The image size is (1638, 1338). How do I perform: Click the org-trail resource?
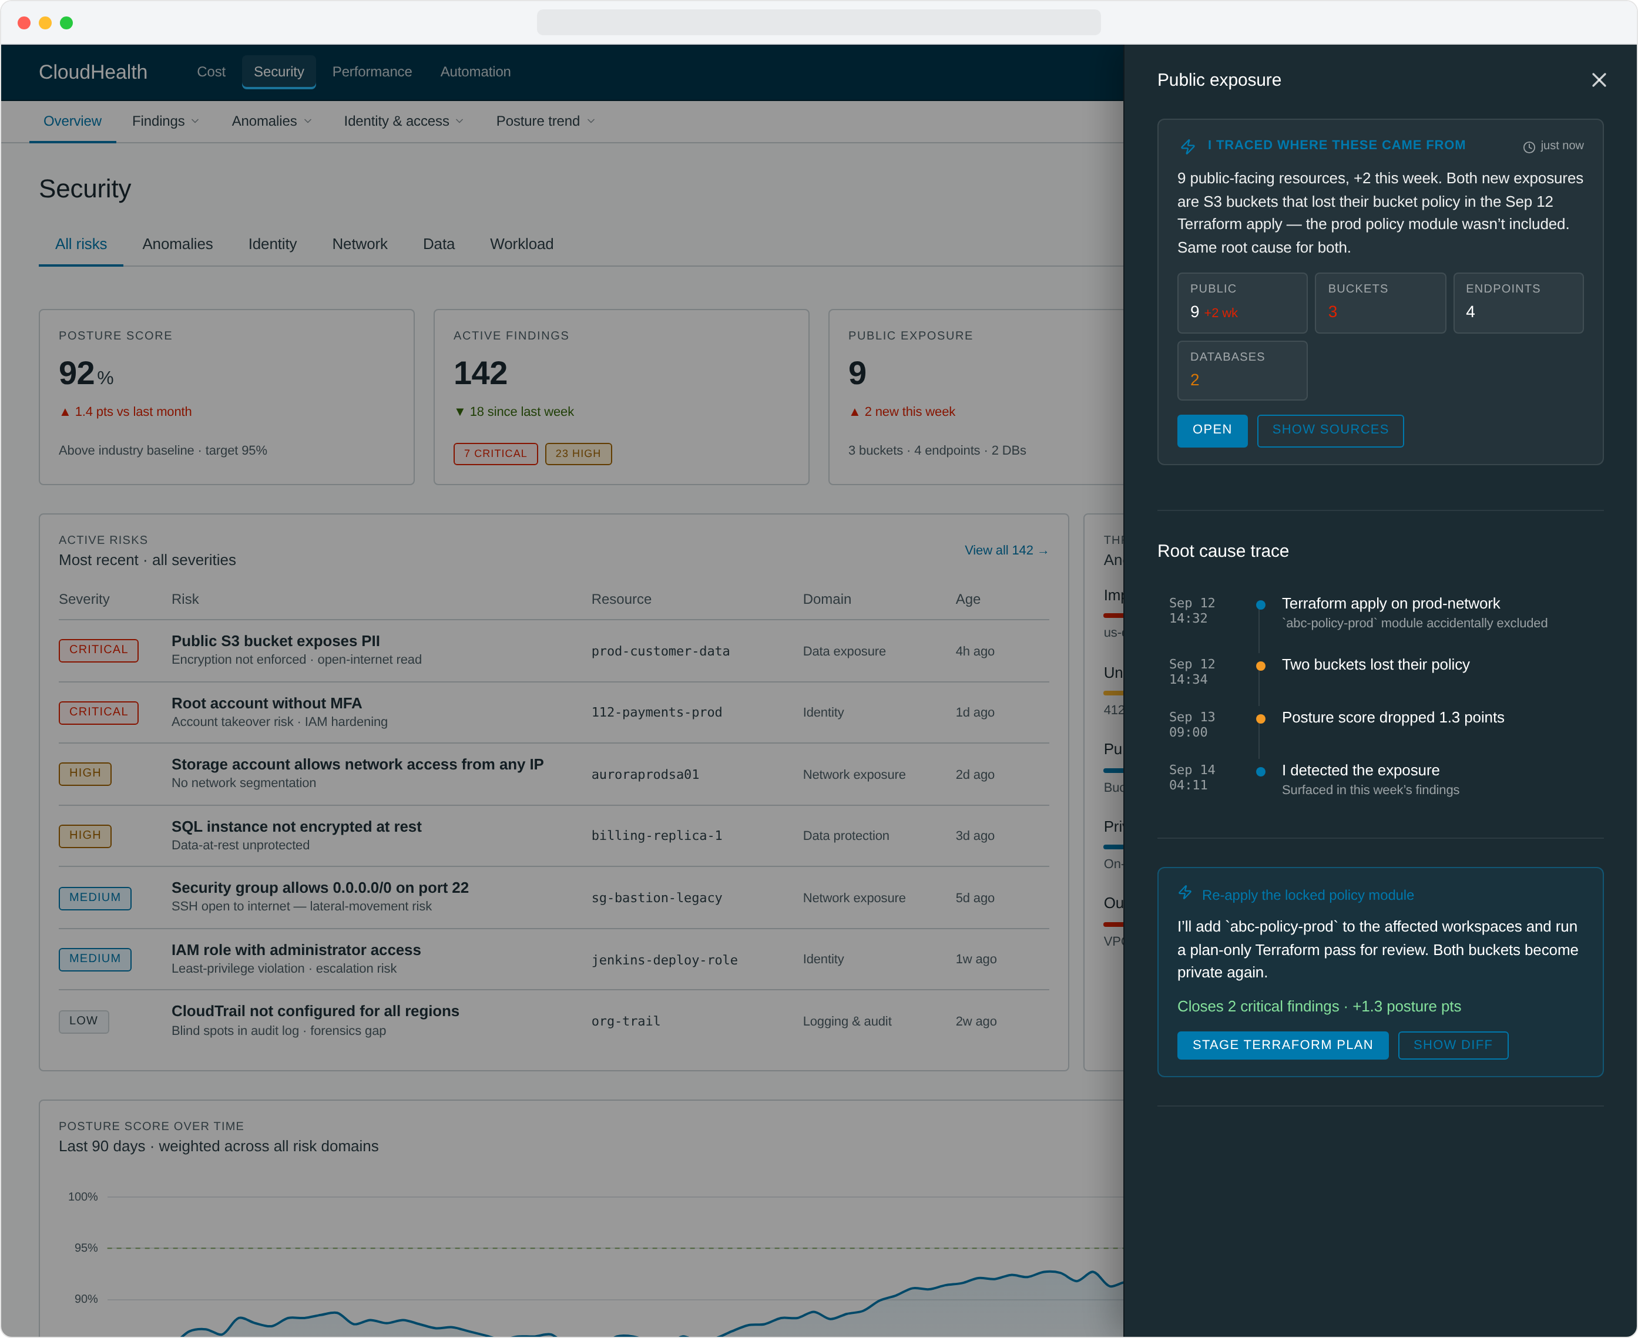tap(625, 1021)
